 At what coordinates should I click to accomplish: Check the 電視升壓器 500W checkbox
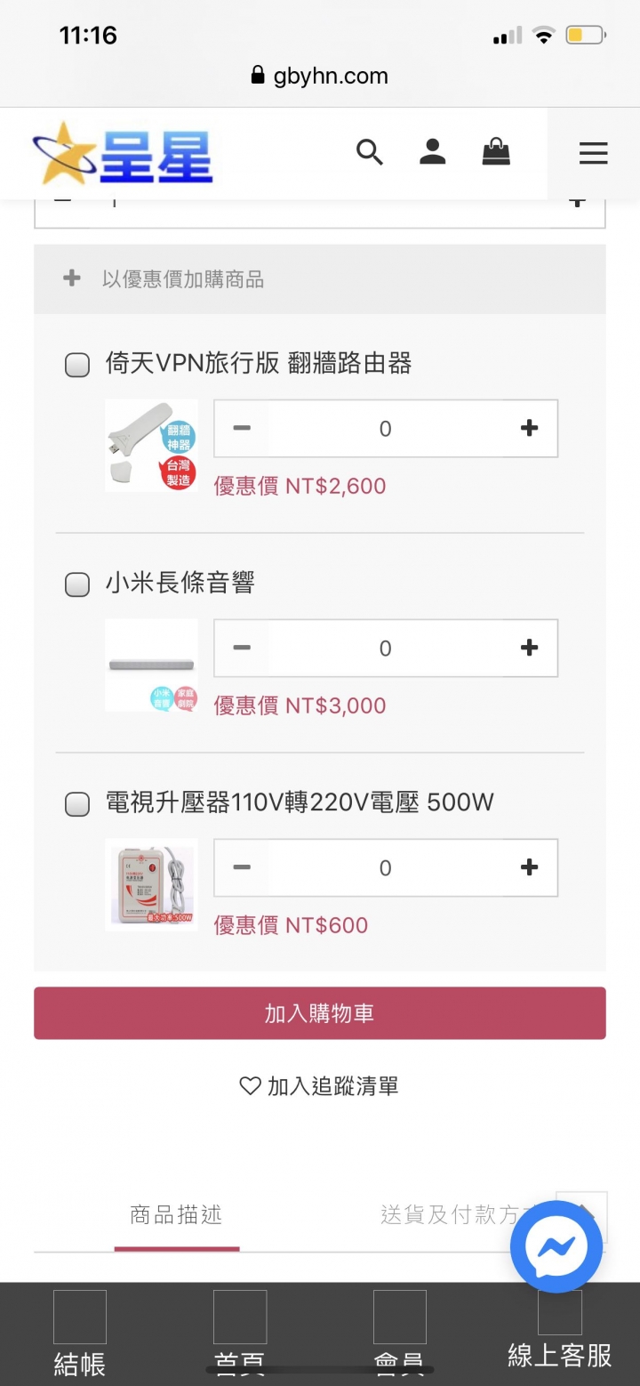(77, 804)
